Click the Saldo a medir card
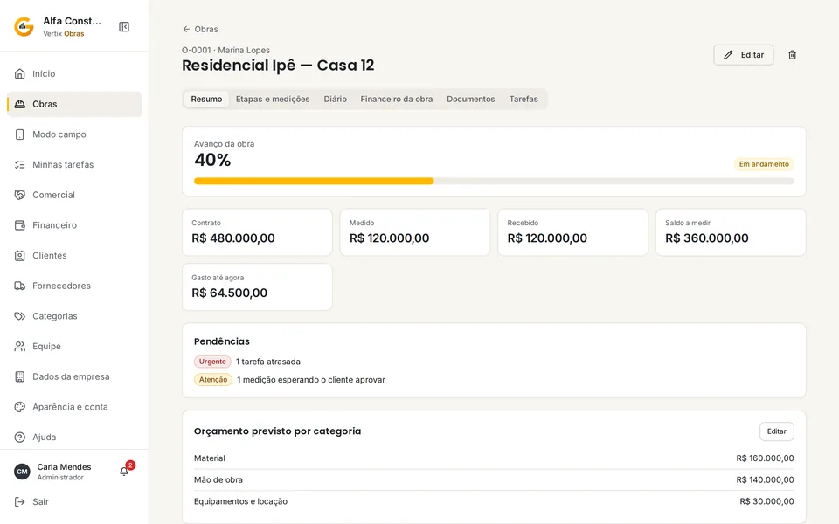 click(731, 232)
